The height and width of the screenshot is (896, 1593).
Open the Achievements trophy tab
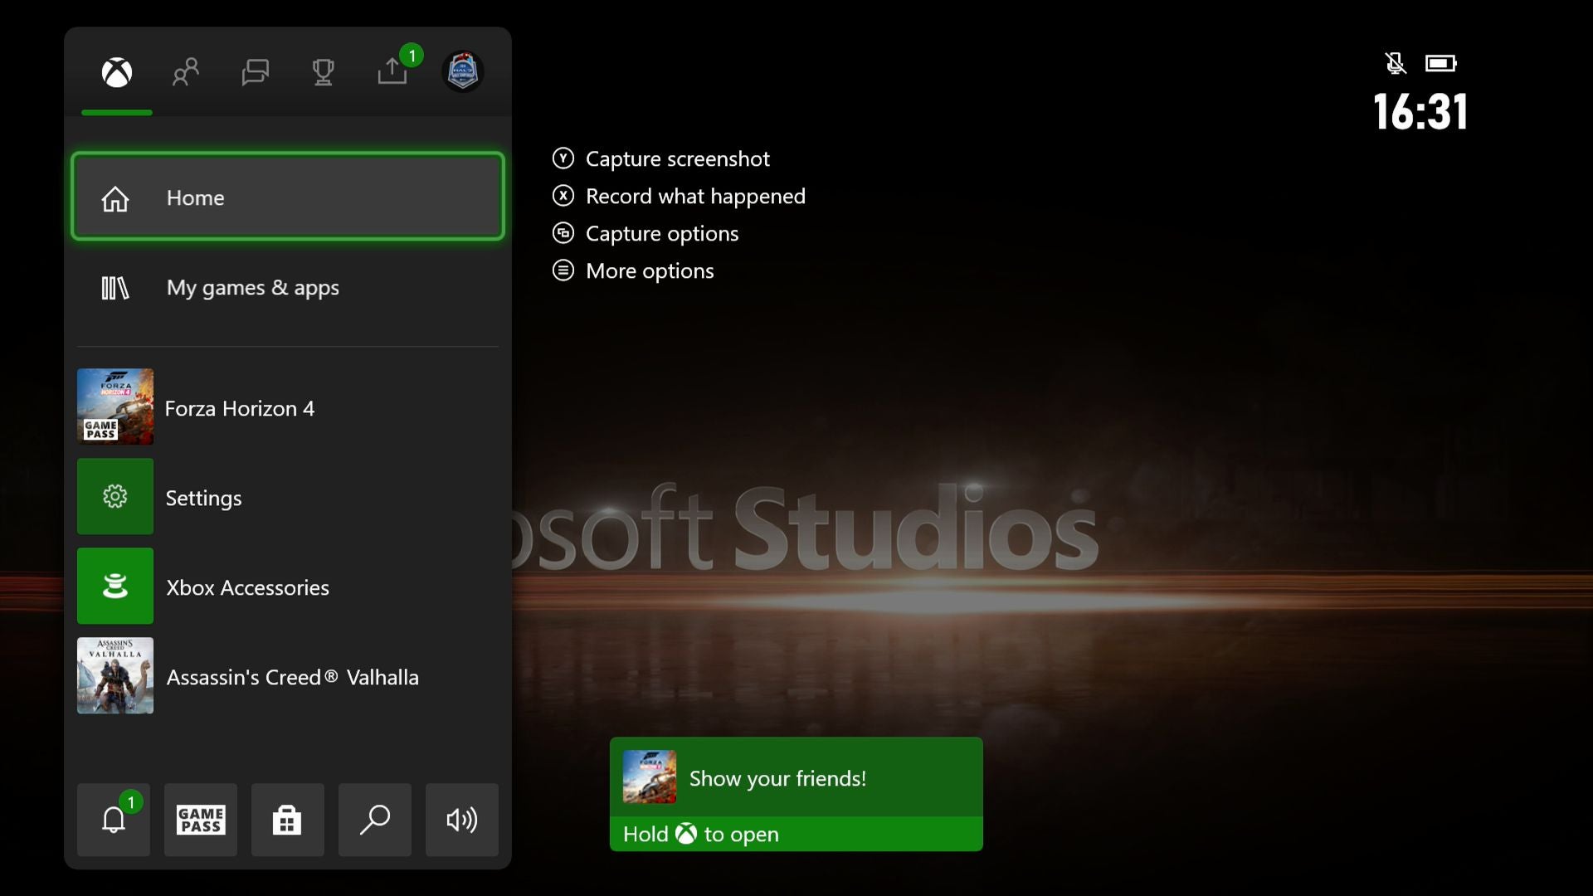[x=323, y=72]
